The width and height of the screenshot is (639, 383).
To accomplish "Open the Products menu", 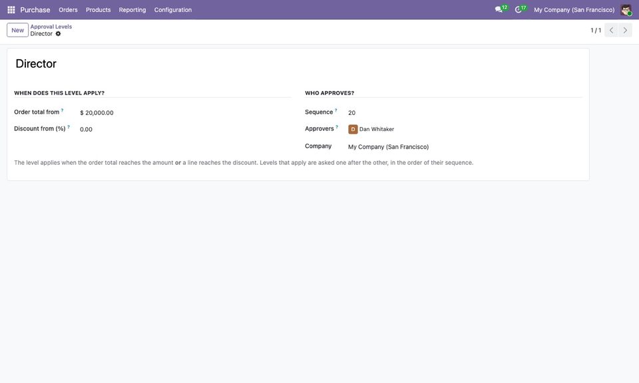I will (99, 10).
